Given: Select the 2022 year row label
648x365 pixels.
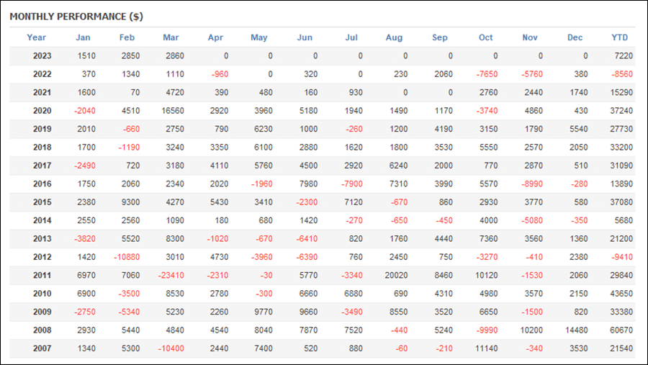Looking at the screenshot, I should 42,74.
